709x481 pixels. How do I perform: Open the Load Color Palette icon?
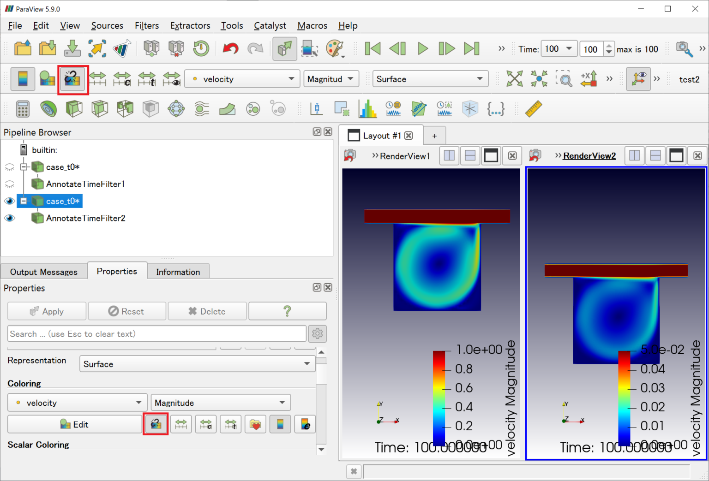(x=335, y=48)
